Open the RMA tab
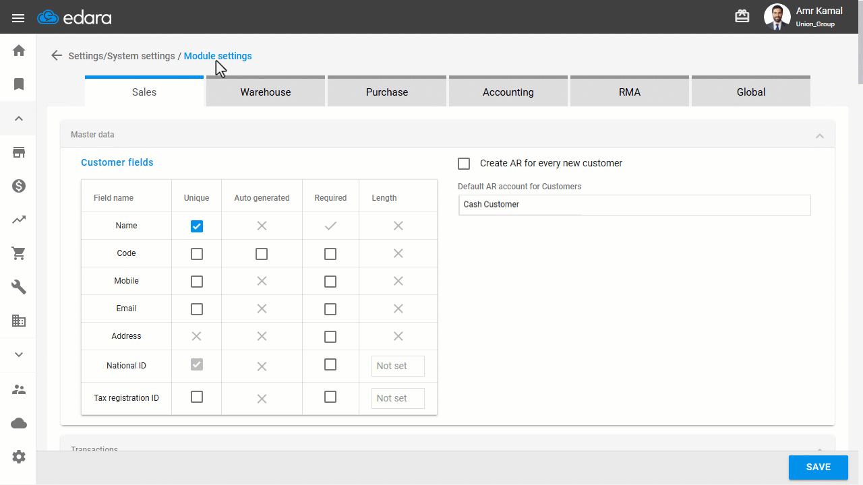The width and height of the screenshot is (863, 485). (x=630, y=91)
